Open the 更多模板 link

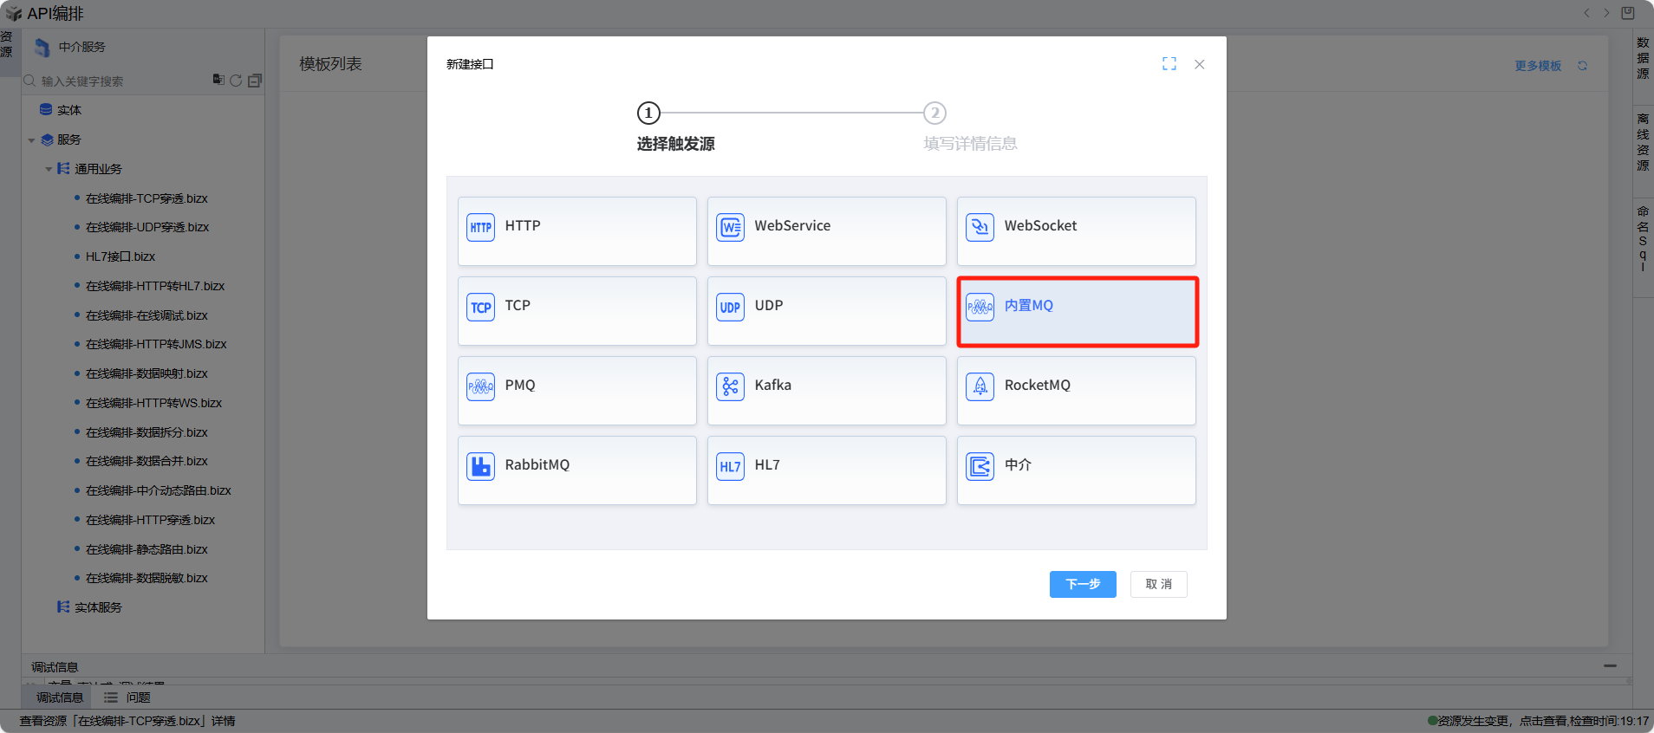1537,66
